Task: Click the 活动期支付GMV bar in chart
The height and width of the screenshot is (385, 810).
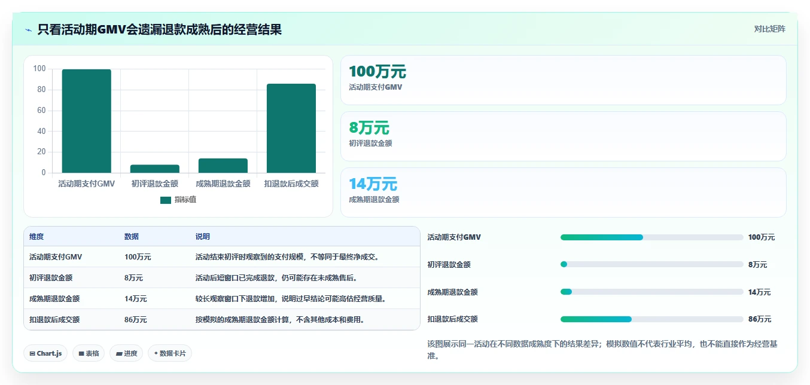Action: [x=87, y=121]
